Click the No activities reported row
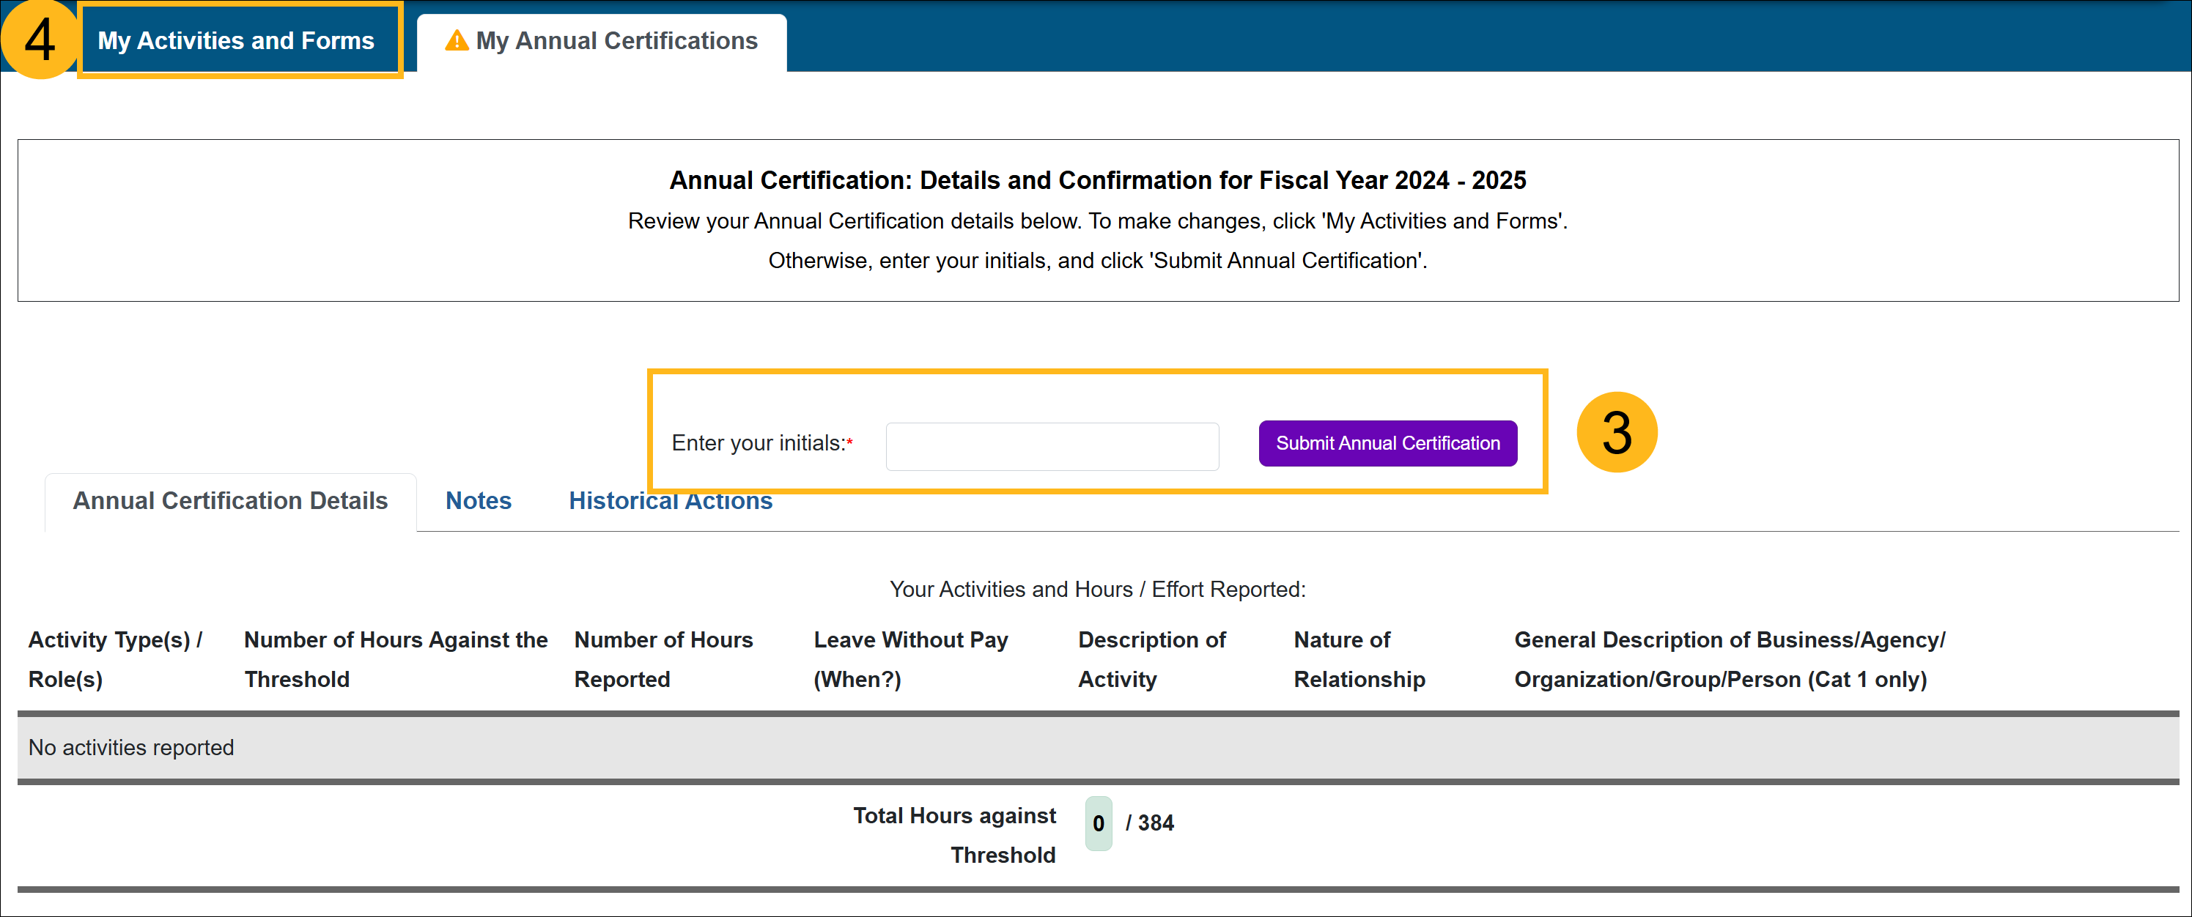The width and height of the screenshot is (2192, 917). [x=131, y=748]
